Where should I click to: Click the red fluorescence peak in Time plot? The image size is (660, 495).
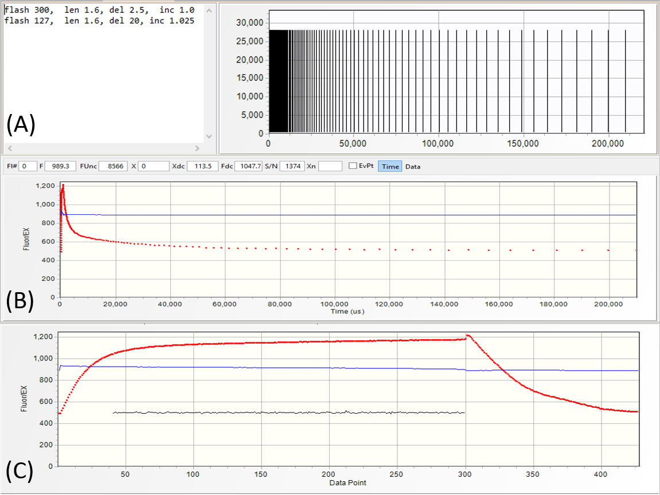click(63, 186)
